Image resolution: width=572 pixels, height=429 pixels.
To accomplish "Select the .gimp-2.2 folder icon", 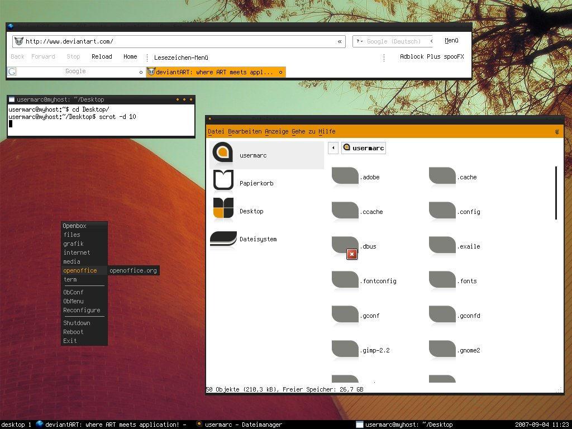I will [345, 350].
